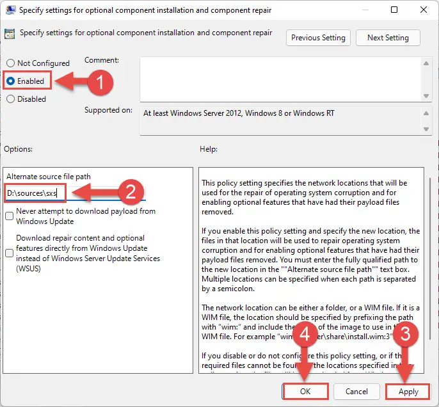Click the 'Alternate source file path' label
This screenshot has height=407, width=439.
tap(49, 177)
